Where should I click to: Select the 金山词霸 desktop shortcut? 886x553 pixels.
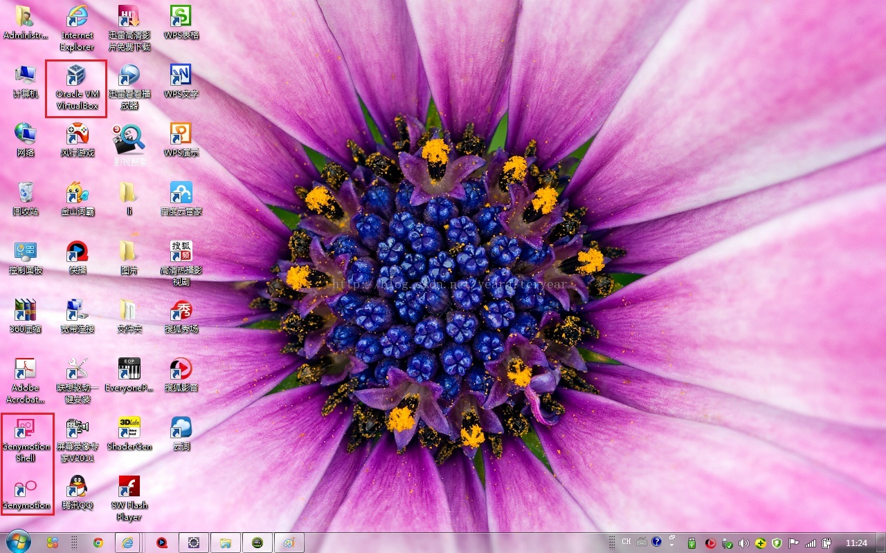[x=78, y=199]
